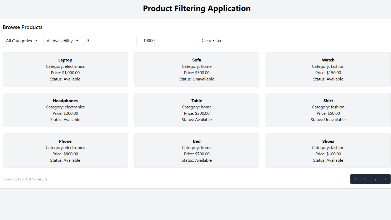Choose the Headphones product card
Screen dimensions: 391x220
tap(65, 110)
